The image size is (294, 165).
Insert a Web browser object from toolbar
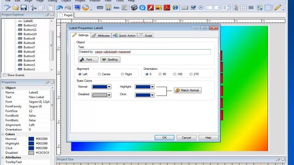[x=175, y=8]
